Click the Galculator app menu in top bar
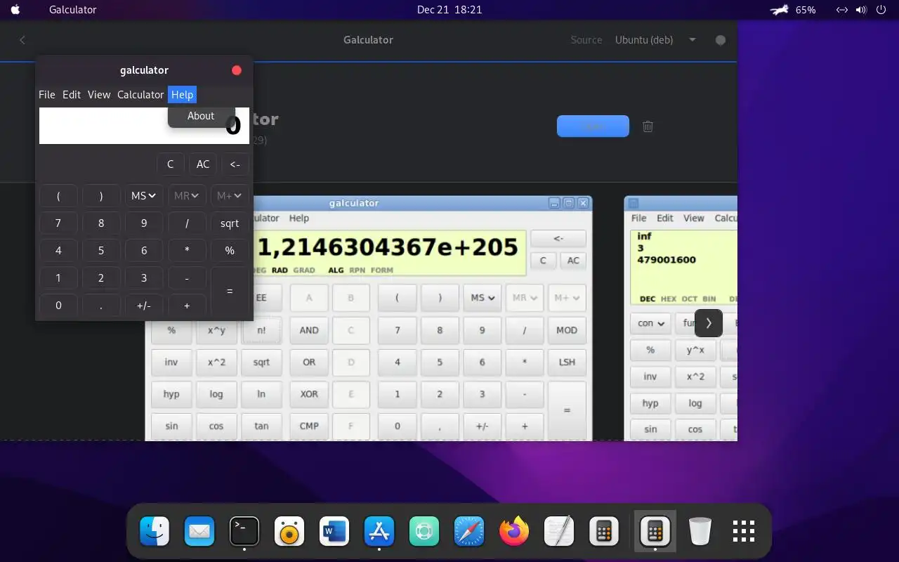The image size is (899, 562). 73,10
